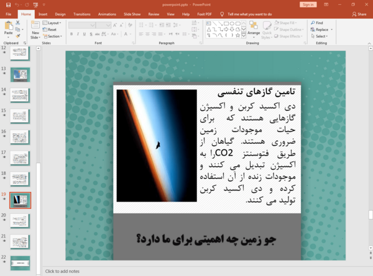The height and width of the screenshot is (276, 373).
Task: Click the Replace tool icon
Action: pos(313,29)
